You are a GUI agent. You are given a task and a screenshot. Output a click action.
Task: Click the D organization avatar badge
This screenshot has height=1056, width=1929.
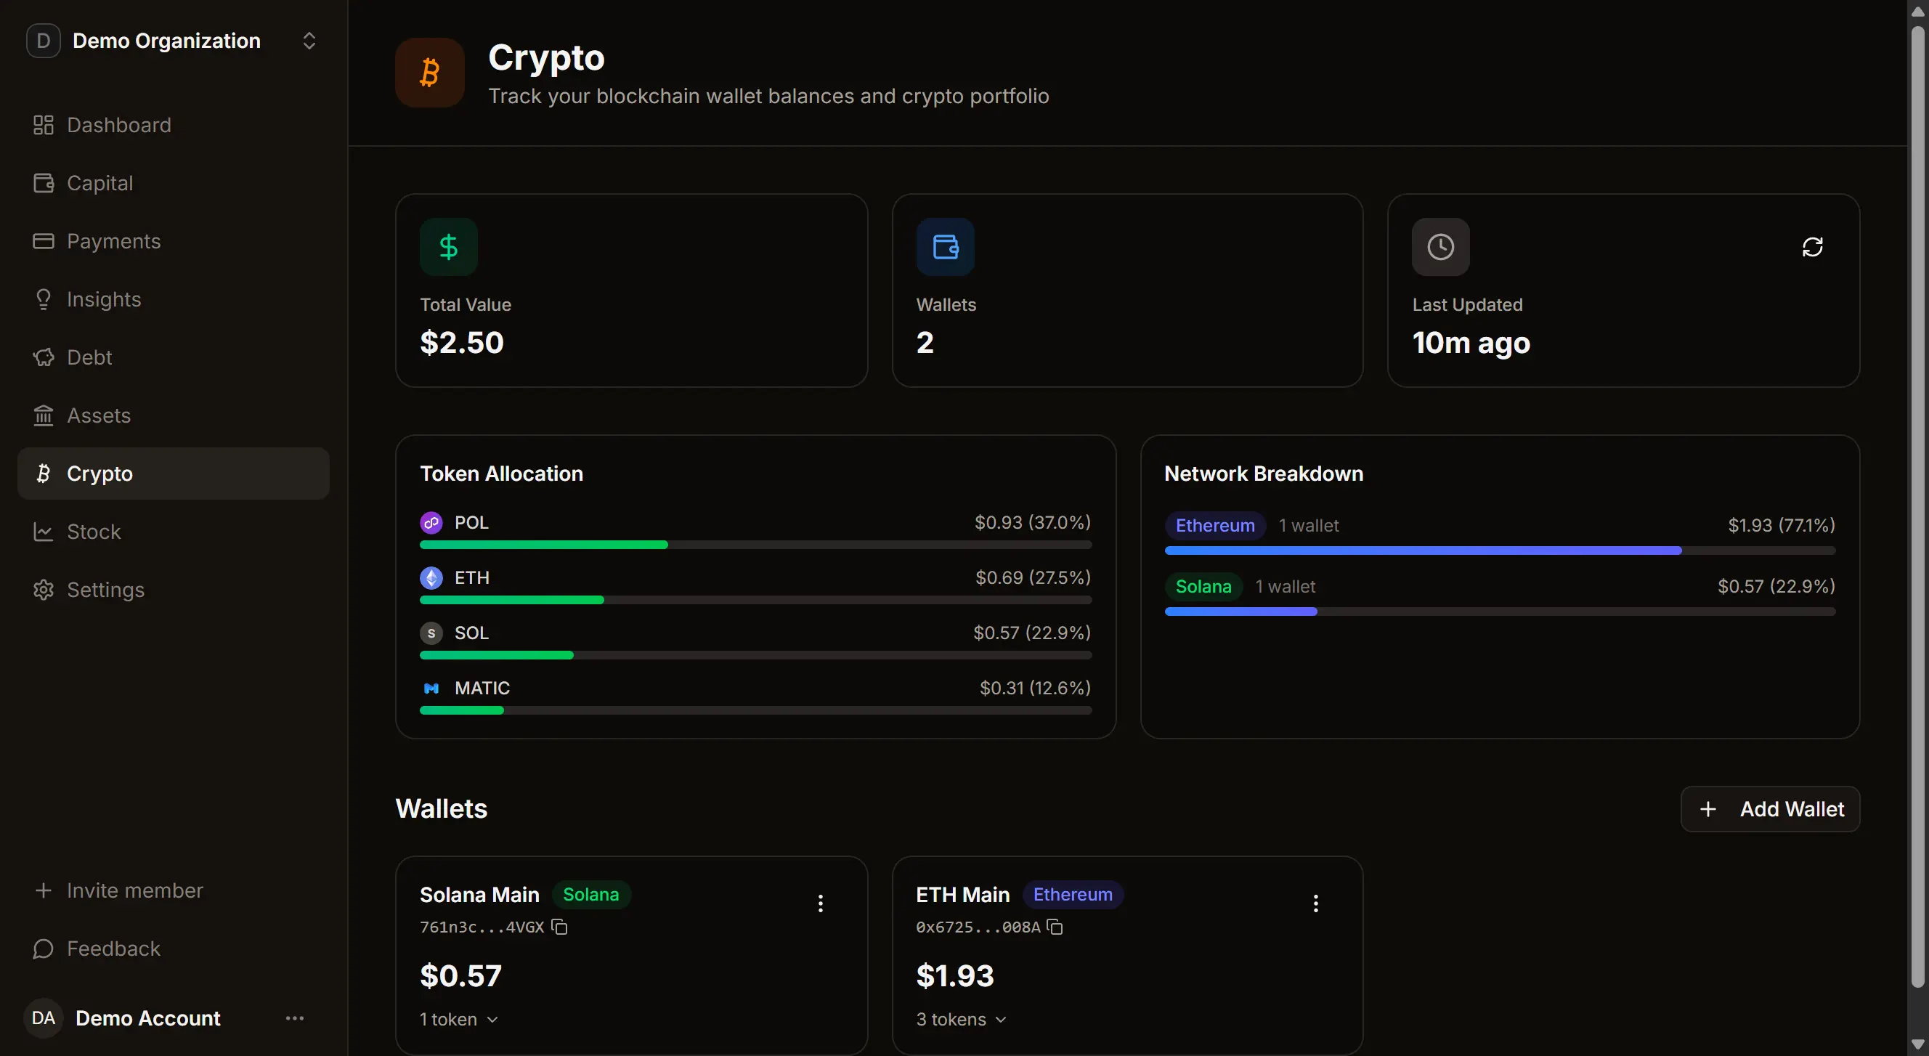pos(44,41)
